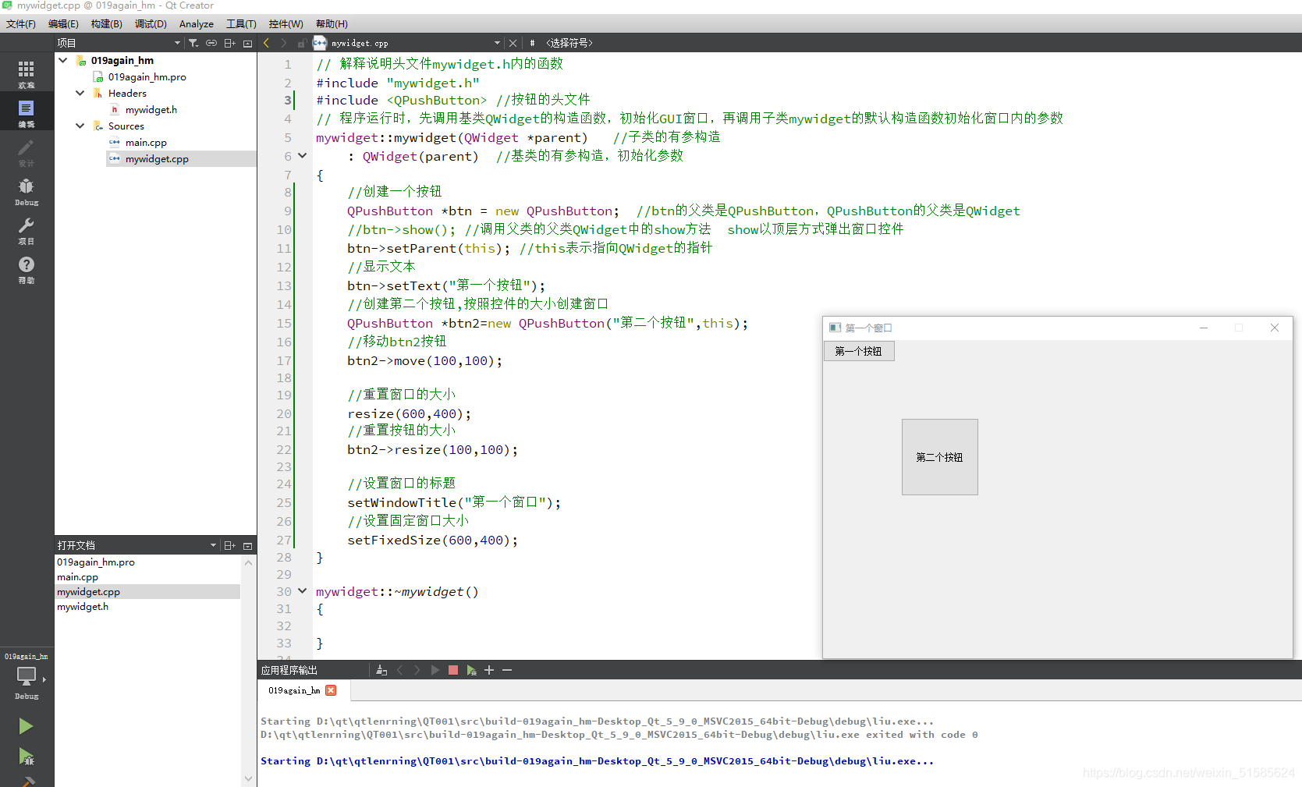1302x787 pixels.
Task: Split the Open Documents panel
Action: pos(230,545)
